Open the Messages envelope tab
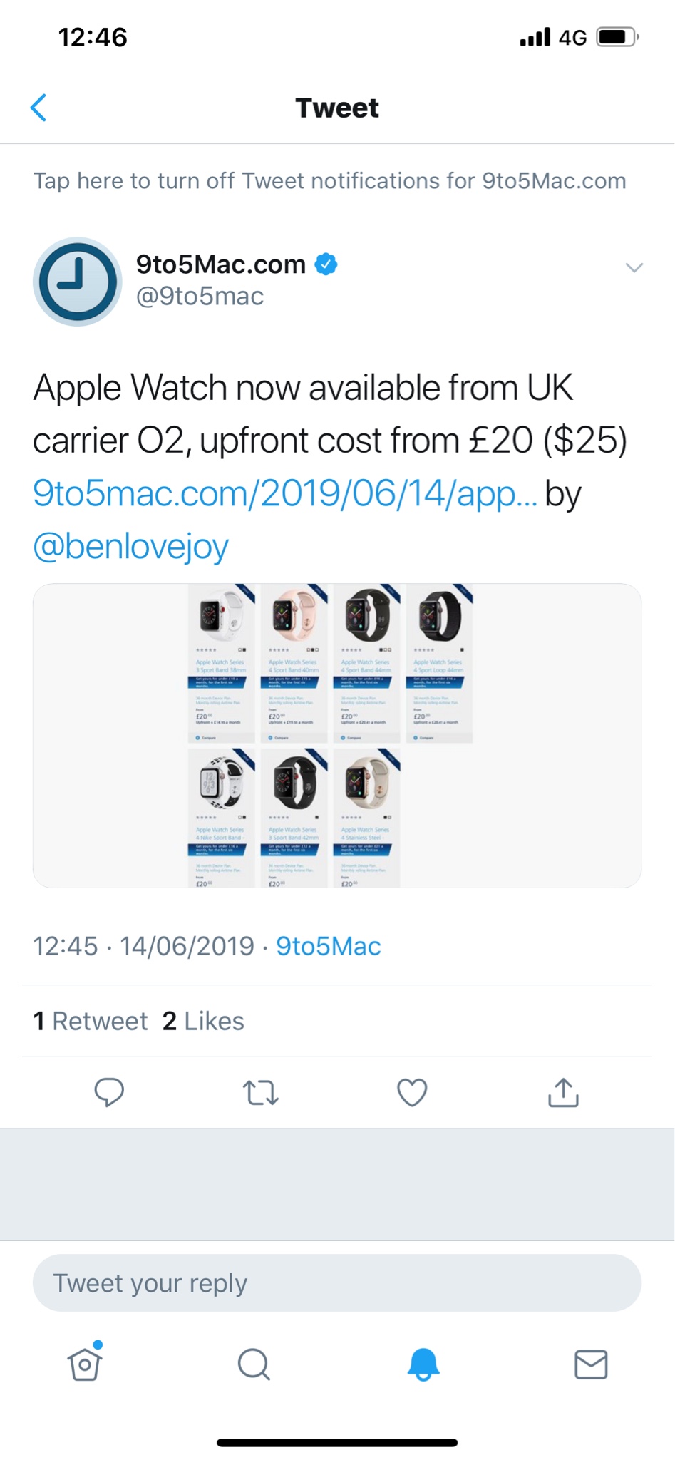Image resolution: width=675 pixels, height=1460 pixels. click(x=591, y=1364)
